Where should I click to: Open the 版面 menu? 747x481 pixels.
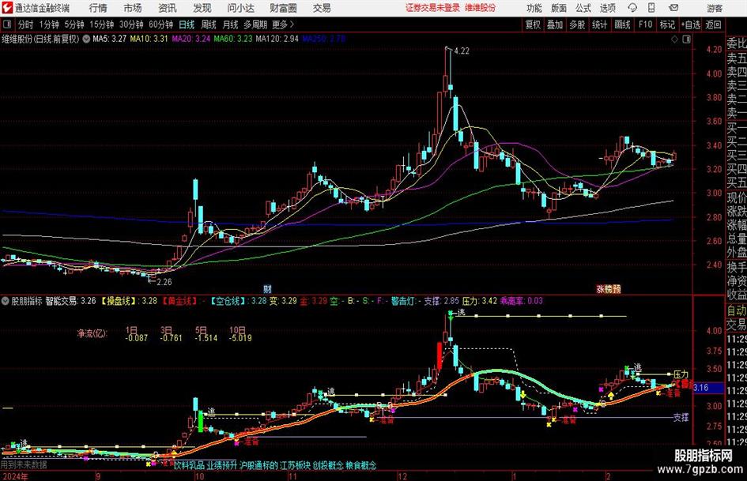point(559,8)
